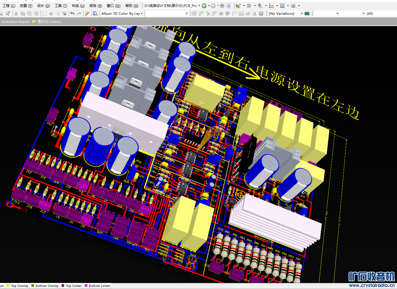397x289 pixels.
Task: Open the dropdown arrow beside Back button
Action: [x=208, y=6]
